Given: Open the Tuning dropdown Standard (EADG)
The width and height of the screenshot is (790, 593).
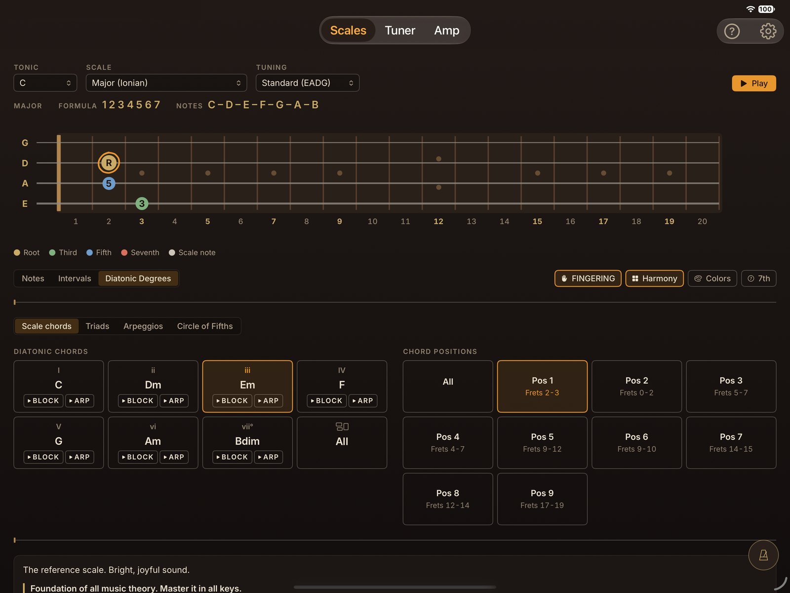Looking at the screenshot, I should (x=308, y=83).
